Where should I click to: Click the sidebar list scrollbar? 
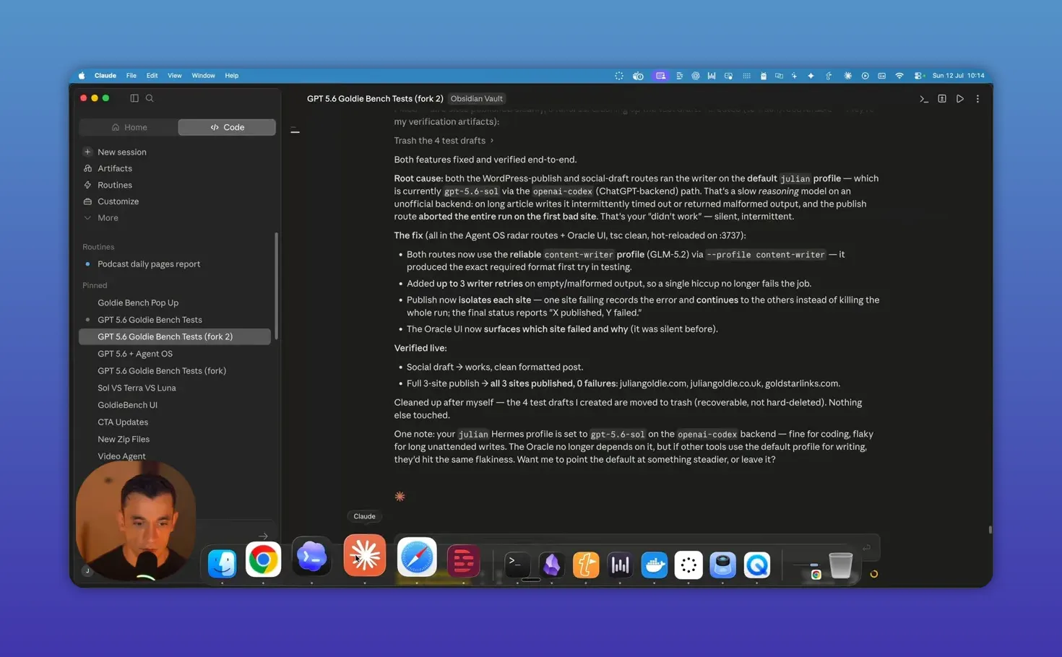(276, 286)
